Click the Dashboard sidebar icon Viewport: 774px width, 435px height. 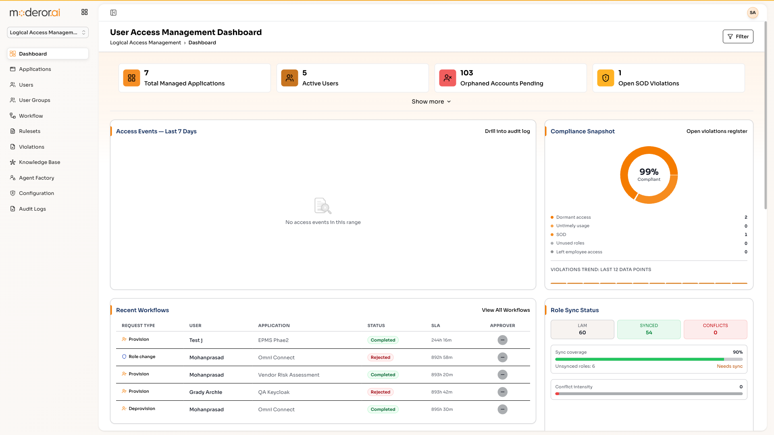pyautogui.click(x=13, y=54)
